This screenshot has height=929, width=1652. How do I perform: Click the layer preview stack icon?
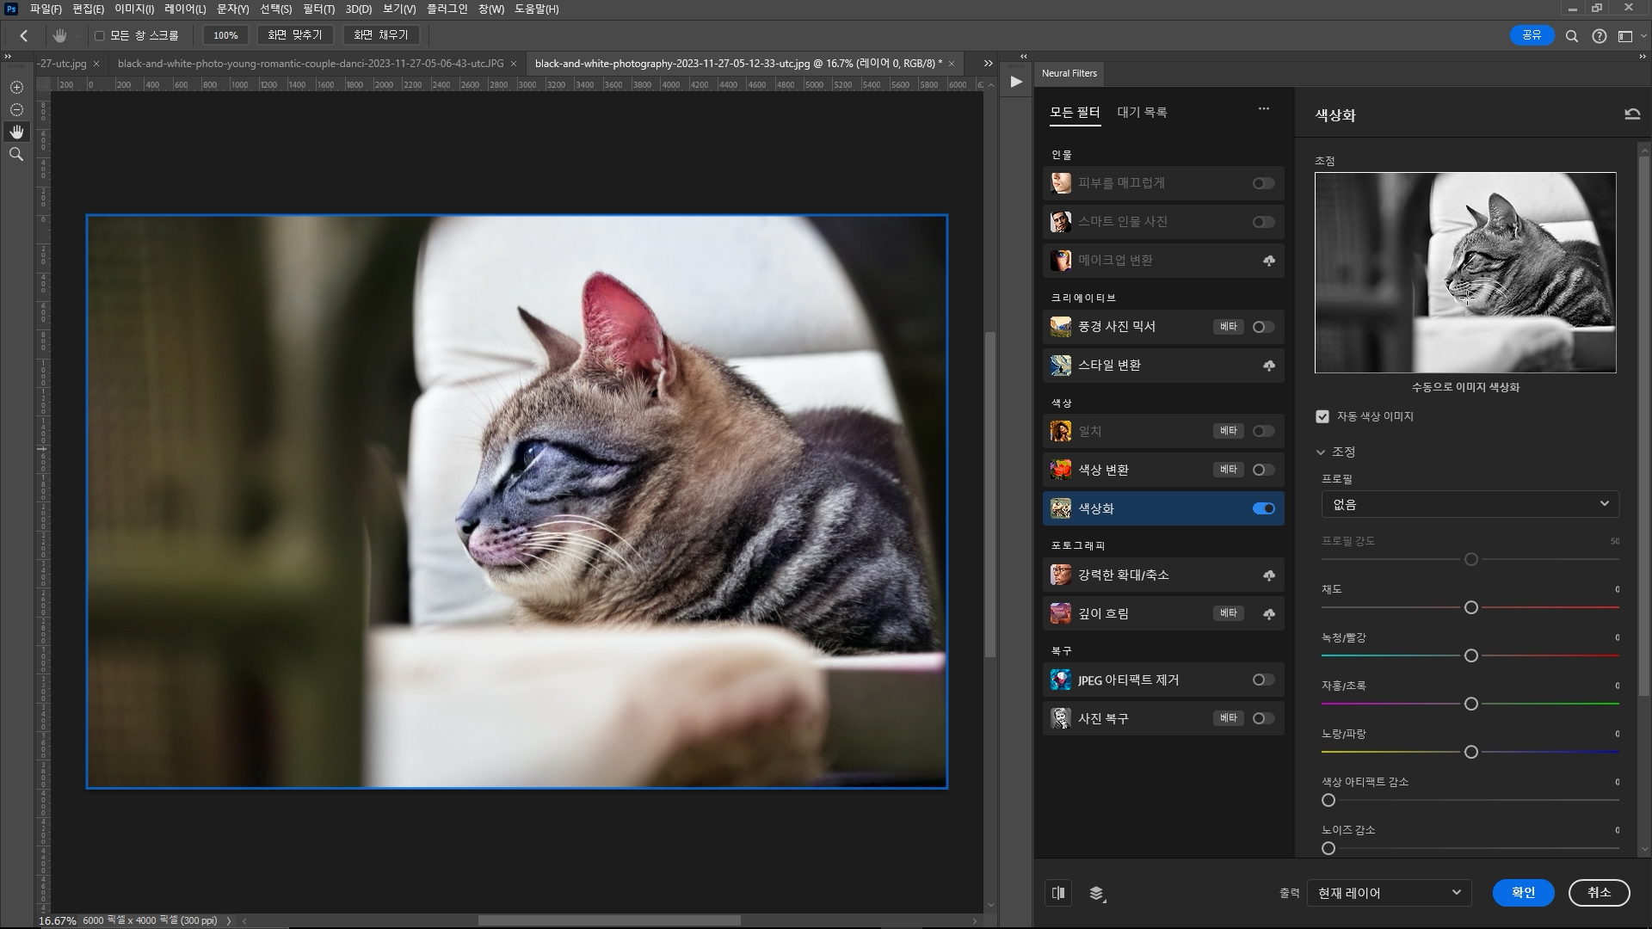click(x=1096, y=893)
